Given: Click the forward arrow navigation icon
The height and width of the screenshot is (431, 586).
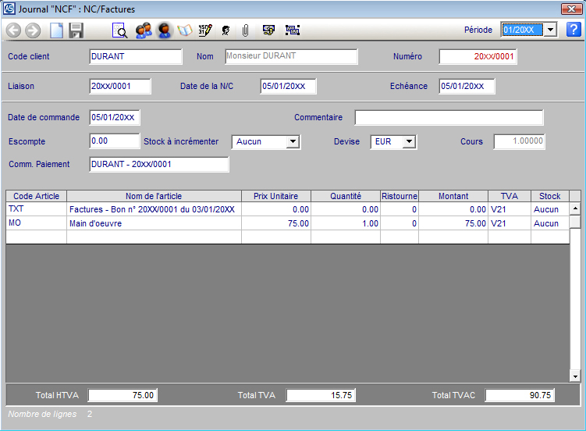Looking at the screenshot, I should click(33, 30).
